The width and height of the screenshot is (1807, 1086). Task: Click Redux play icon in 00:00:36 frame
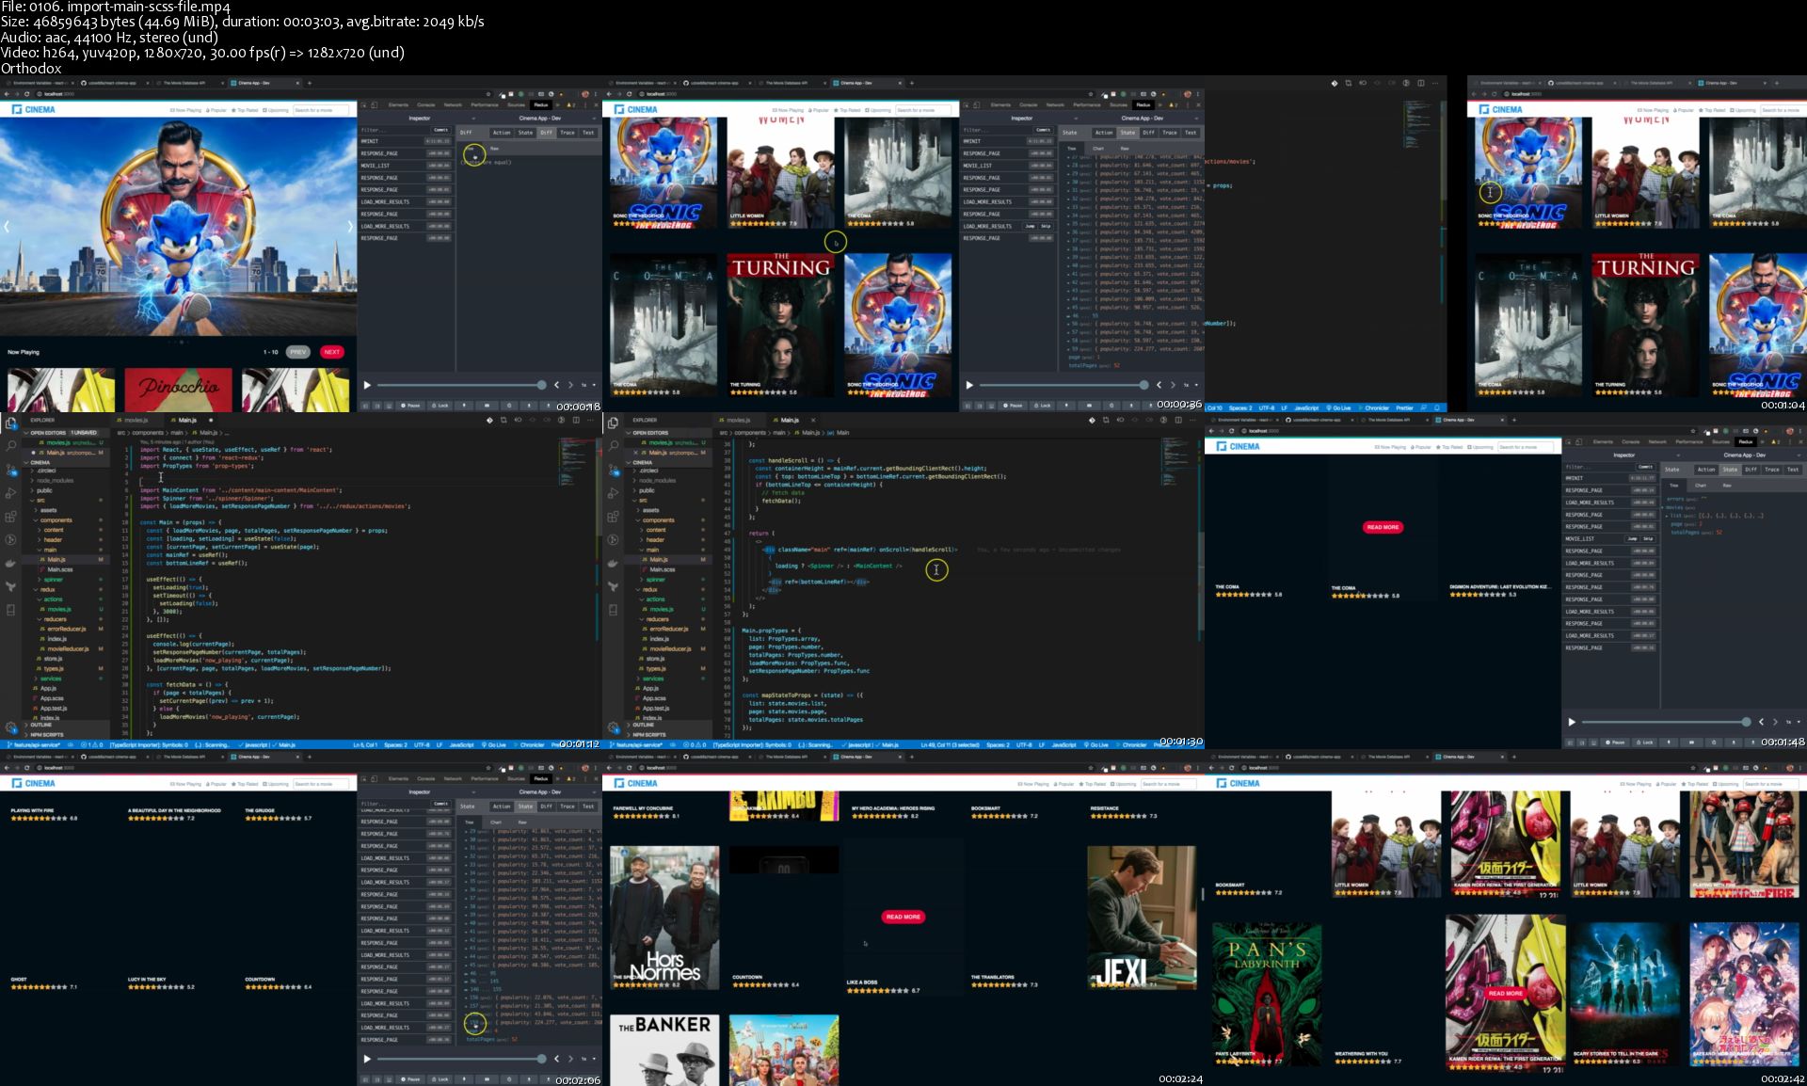[x=969, y=385]
